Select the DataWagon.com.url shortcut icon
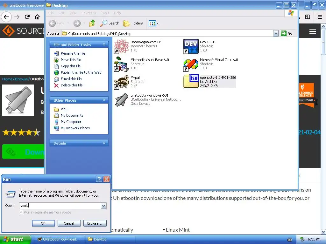This screenshot has height=244, width=326. pyautogui.click(x=122, y=46)
